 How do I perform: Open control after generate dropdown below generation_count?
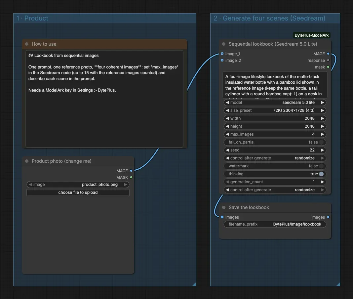tap(275, 190)
